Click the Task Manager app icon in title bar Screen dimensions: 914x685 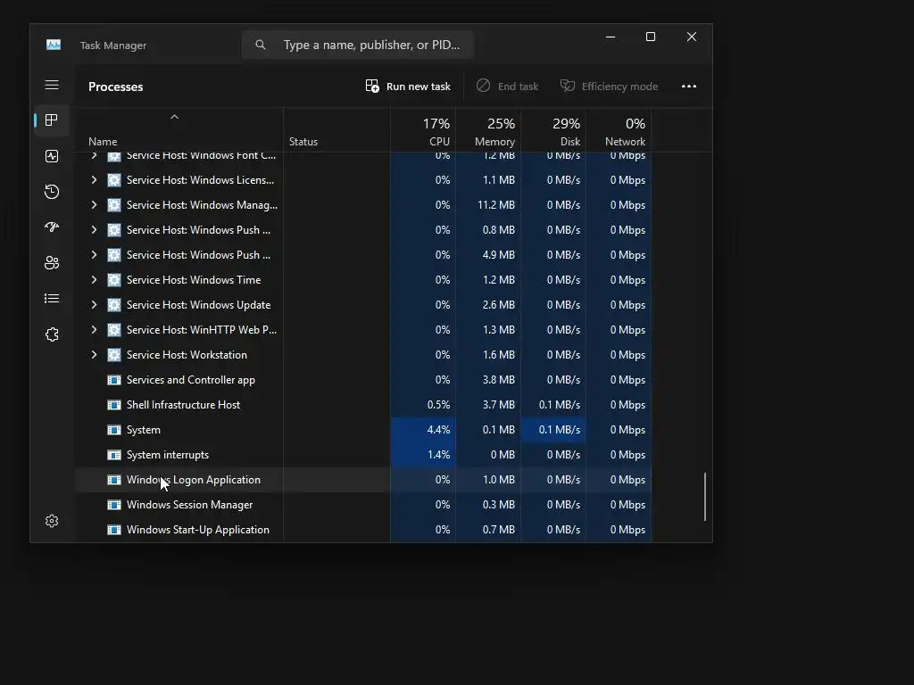(53, 45)
